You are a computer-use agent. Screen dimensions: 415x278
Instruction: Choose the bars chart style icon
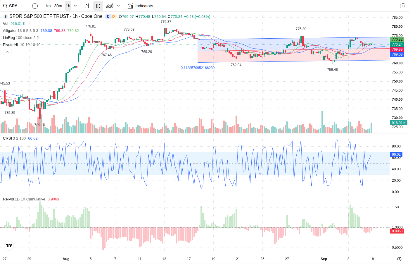87,6
